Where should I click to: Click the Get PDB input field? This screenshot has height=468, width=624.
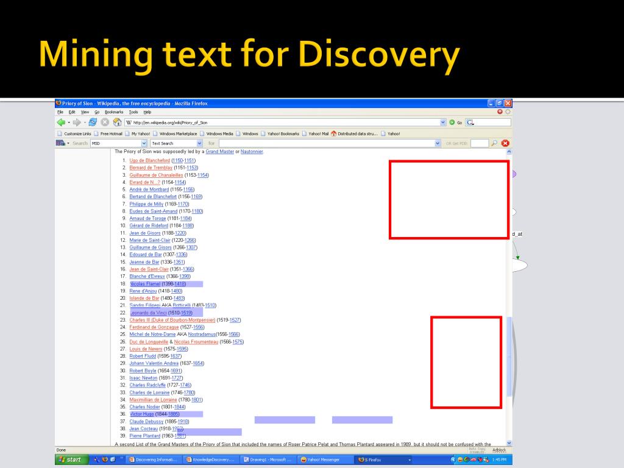tap(480, 143)
